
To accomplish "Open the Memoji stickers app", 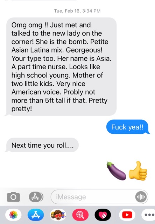I will coord(58,215).
